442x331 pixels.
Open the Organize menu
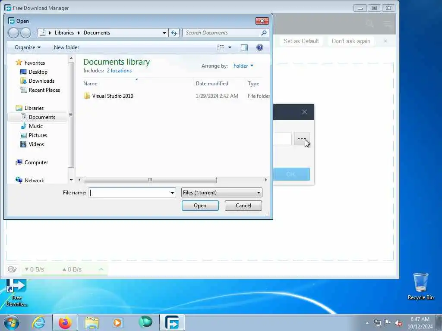(27, 47)
